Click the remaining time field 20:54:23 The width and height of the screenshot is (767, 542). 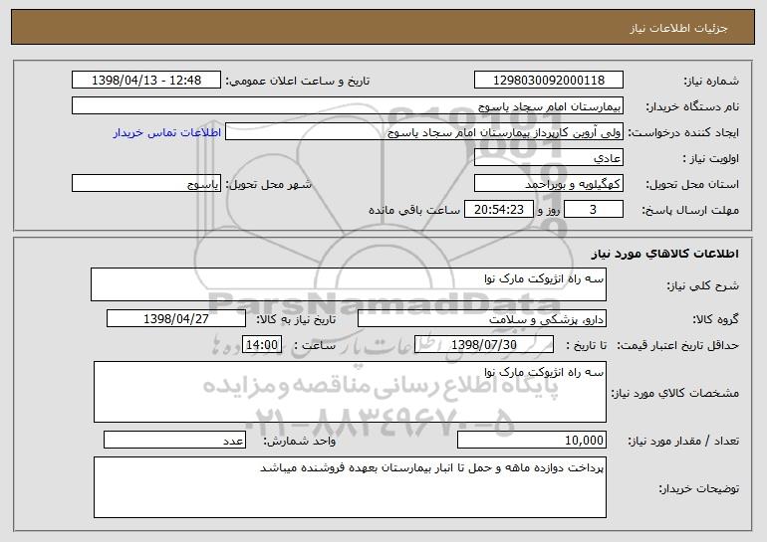tap(498, 210)
